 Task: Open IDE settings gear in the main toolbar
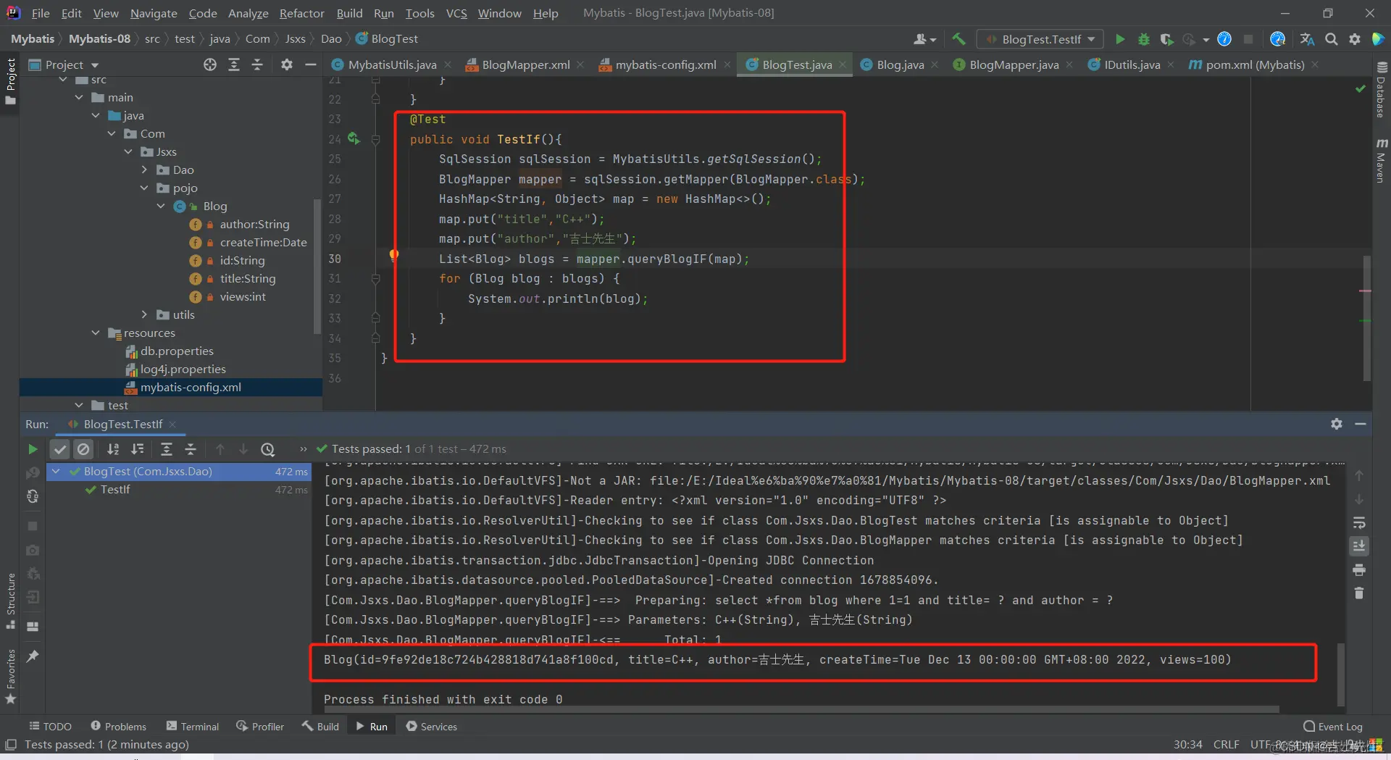(x=1355, y=39)
